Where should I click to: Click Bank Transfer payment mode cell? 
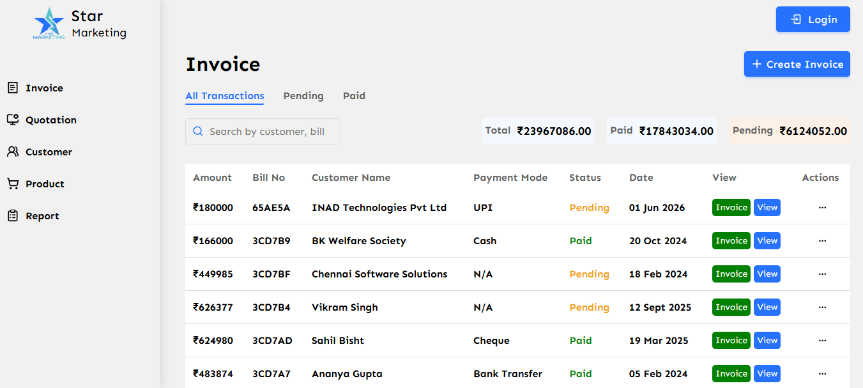[x=508, y=374]
